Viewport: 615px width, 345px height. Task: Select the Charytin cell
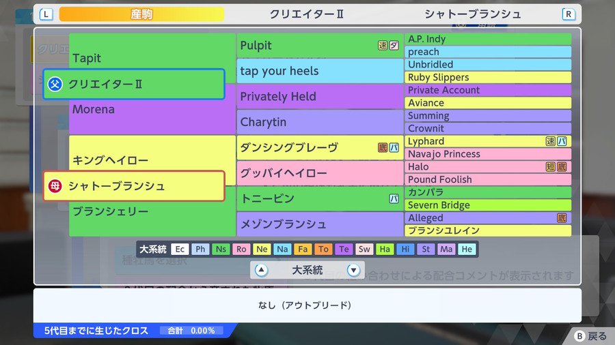[x=320, y=122]
